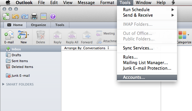Open the Outlook application menu
The height and width of the screenshot is (111, 192).
(x=24, y=3)
